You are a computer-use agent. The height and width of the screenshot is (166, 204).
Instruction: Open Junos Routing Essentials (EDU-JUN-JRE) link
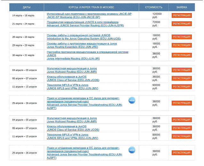72,47
